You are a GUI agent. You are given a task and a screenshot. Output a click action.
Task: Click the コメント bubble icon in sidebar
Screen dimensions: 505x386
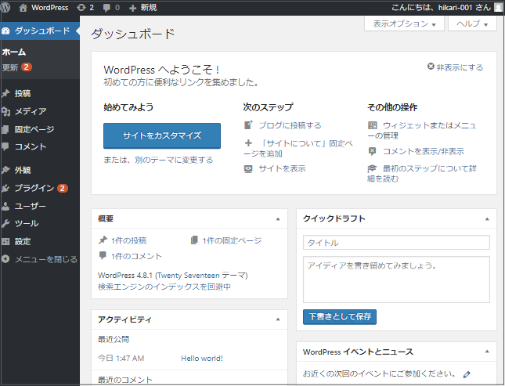point(5,147)
